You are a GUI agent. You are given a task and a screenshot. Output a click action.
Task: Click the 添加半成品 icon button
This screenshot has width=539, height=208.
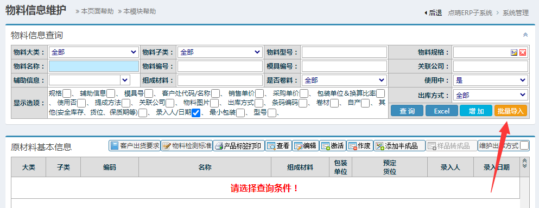(400, 146)
